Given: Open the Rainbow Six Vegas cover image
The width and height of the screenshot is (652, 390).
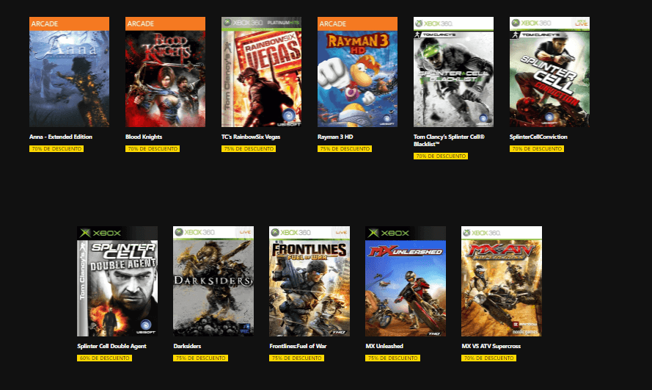Looking at the screenshot, I should click(262, 72).
